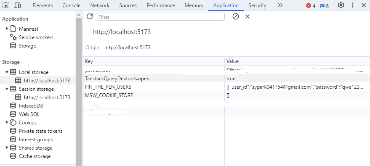370x166 pixels.
Task: Open the three-dot customize DevTools menu
Action: click(x=353, y=5)
